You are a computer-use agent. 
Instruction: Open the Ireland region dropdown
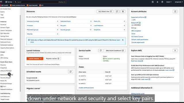(x=169, y=2)
